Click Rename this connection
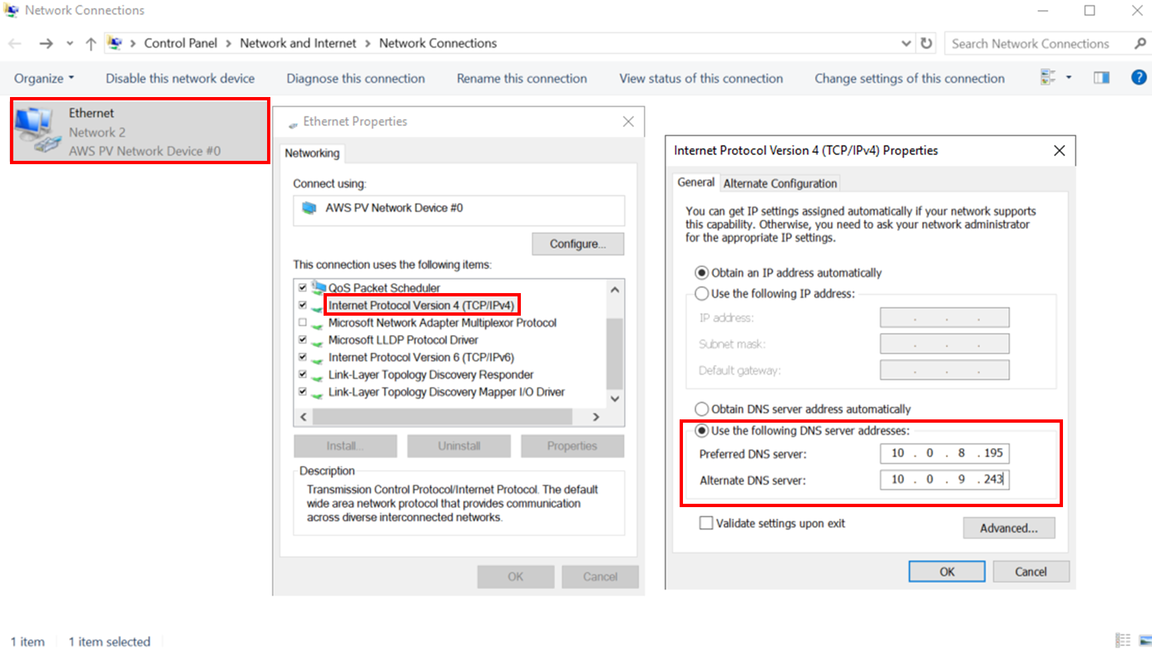The width and height of the screenshot is (1152, 652). pos(522,78)
